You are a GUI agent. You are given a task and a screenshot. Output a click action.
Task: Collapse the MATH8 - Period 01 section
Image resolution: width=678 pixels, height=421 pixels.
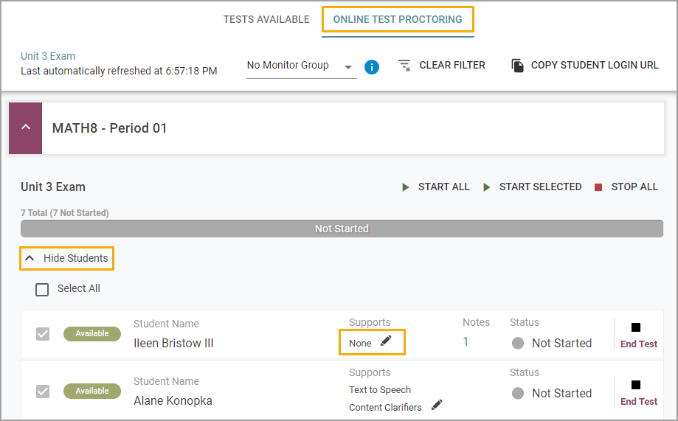[26, 128]
